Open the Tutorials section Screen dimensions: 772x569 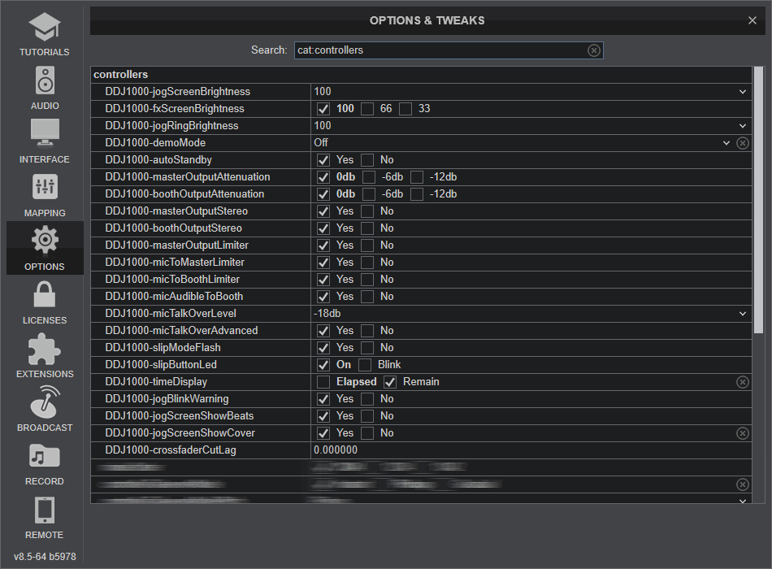(x=45, y=34)
